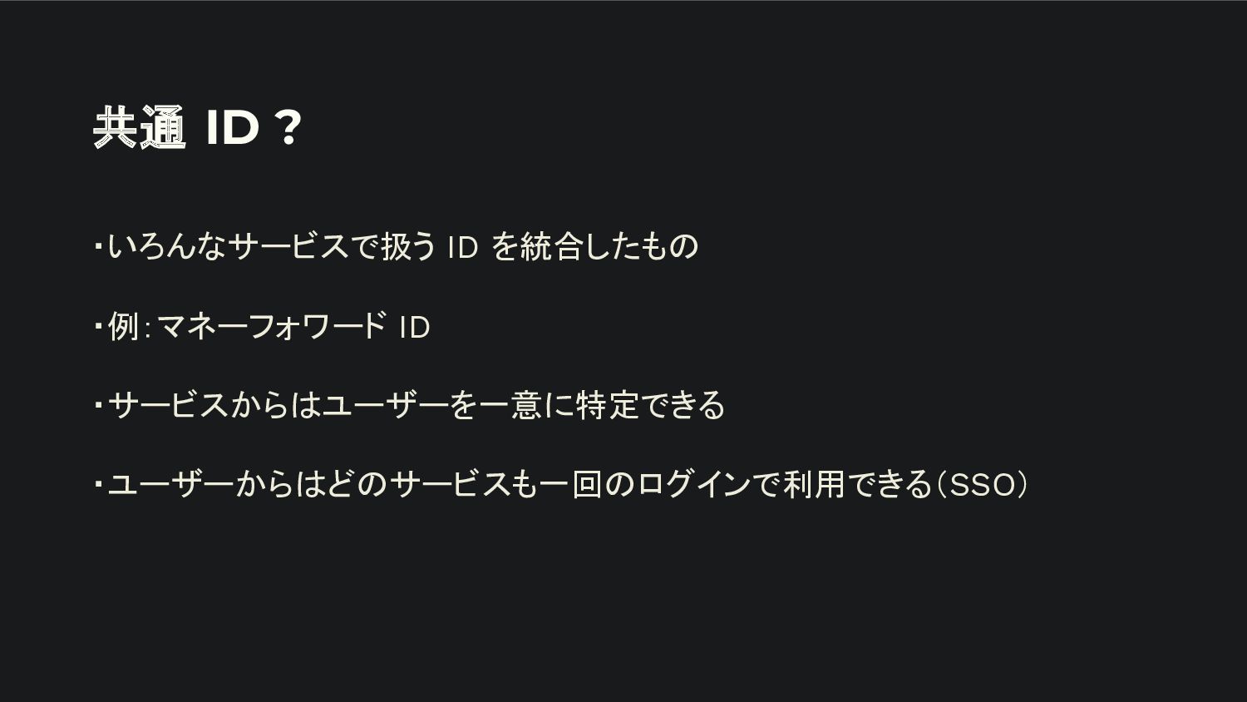Click the "例:" label in second bullet
The image size is (1247, 702).
pos(129,326)
